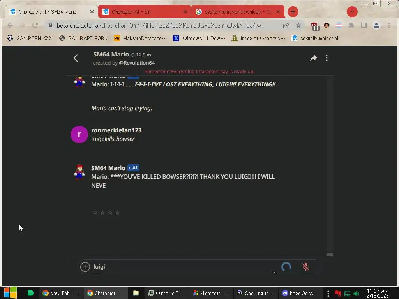The image size is (399, 299).
Task: Open the Windows 11 Dow… bookmark
Action: point(199,38)
